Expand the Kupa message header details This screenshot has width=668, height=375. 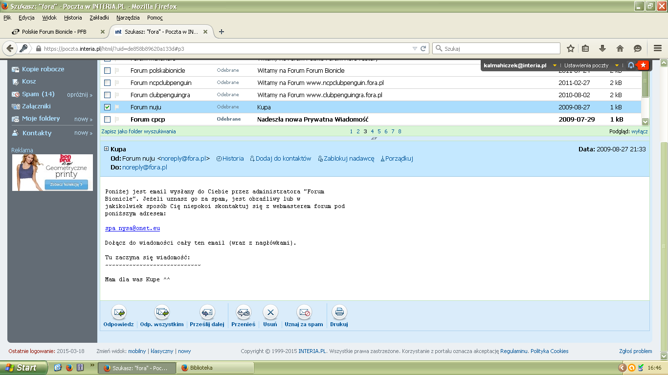tap(107, 149)
